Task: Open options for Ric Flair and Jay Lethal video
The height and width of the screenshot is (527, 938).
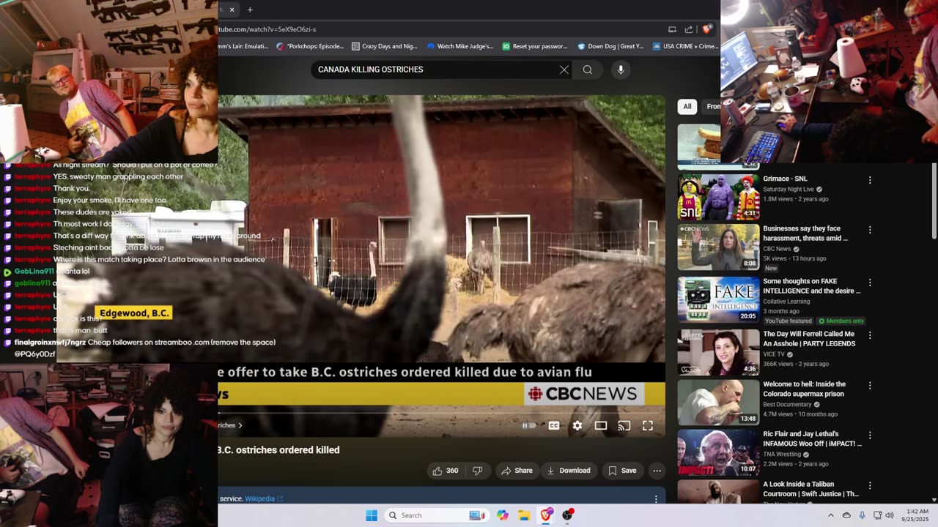Action: 870,435
